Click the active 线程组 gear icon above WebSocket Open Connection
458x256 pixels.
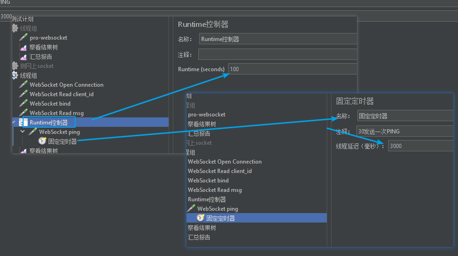tap(15, 75)
